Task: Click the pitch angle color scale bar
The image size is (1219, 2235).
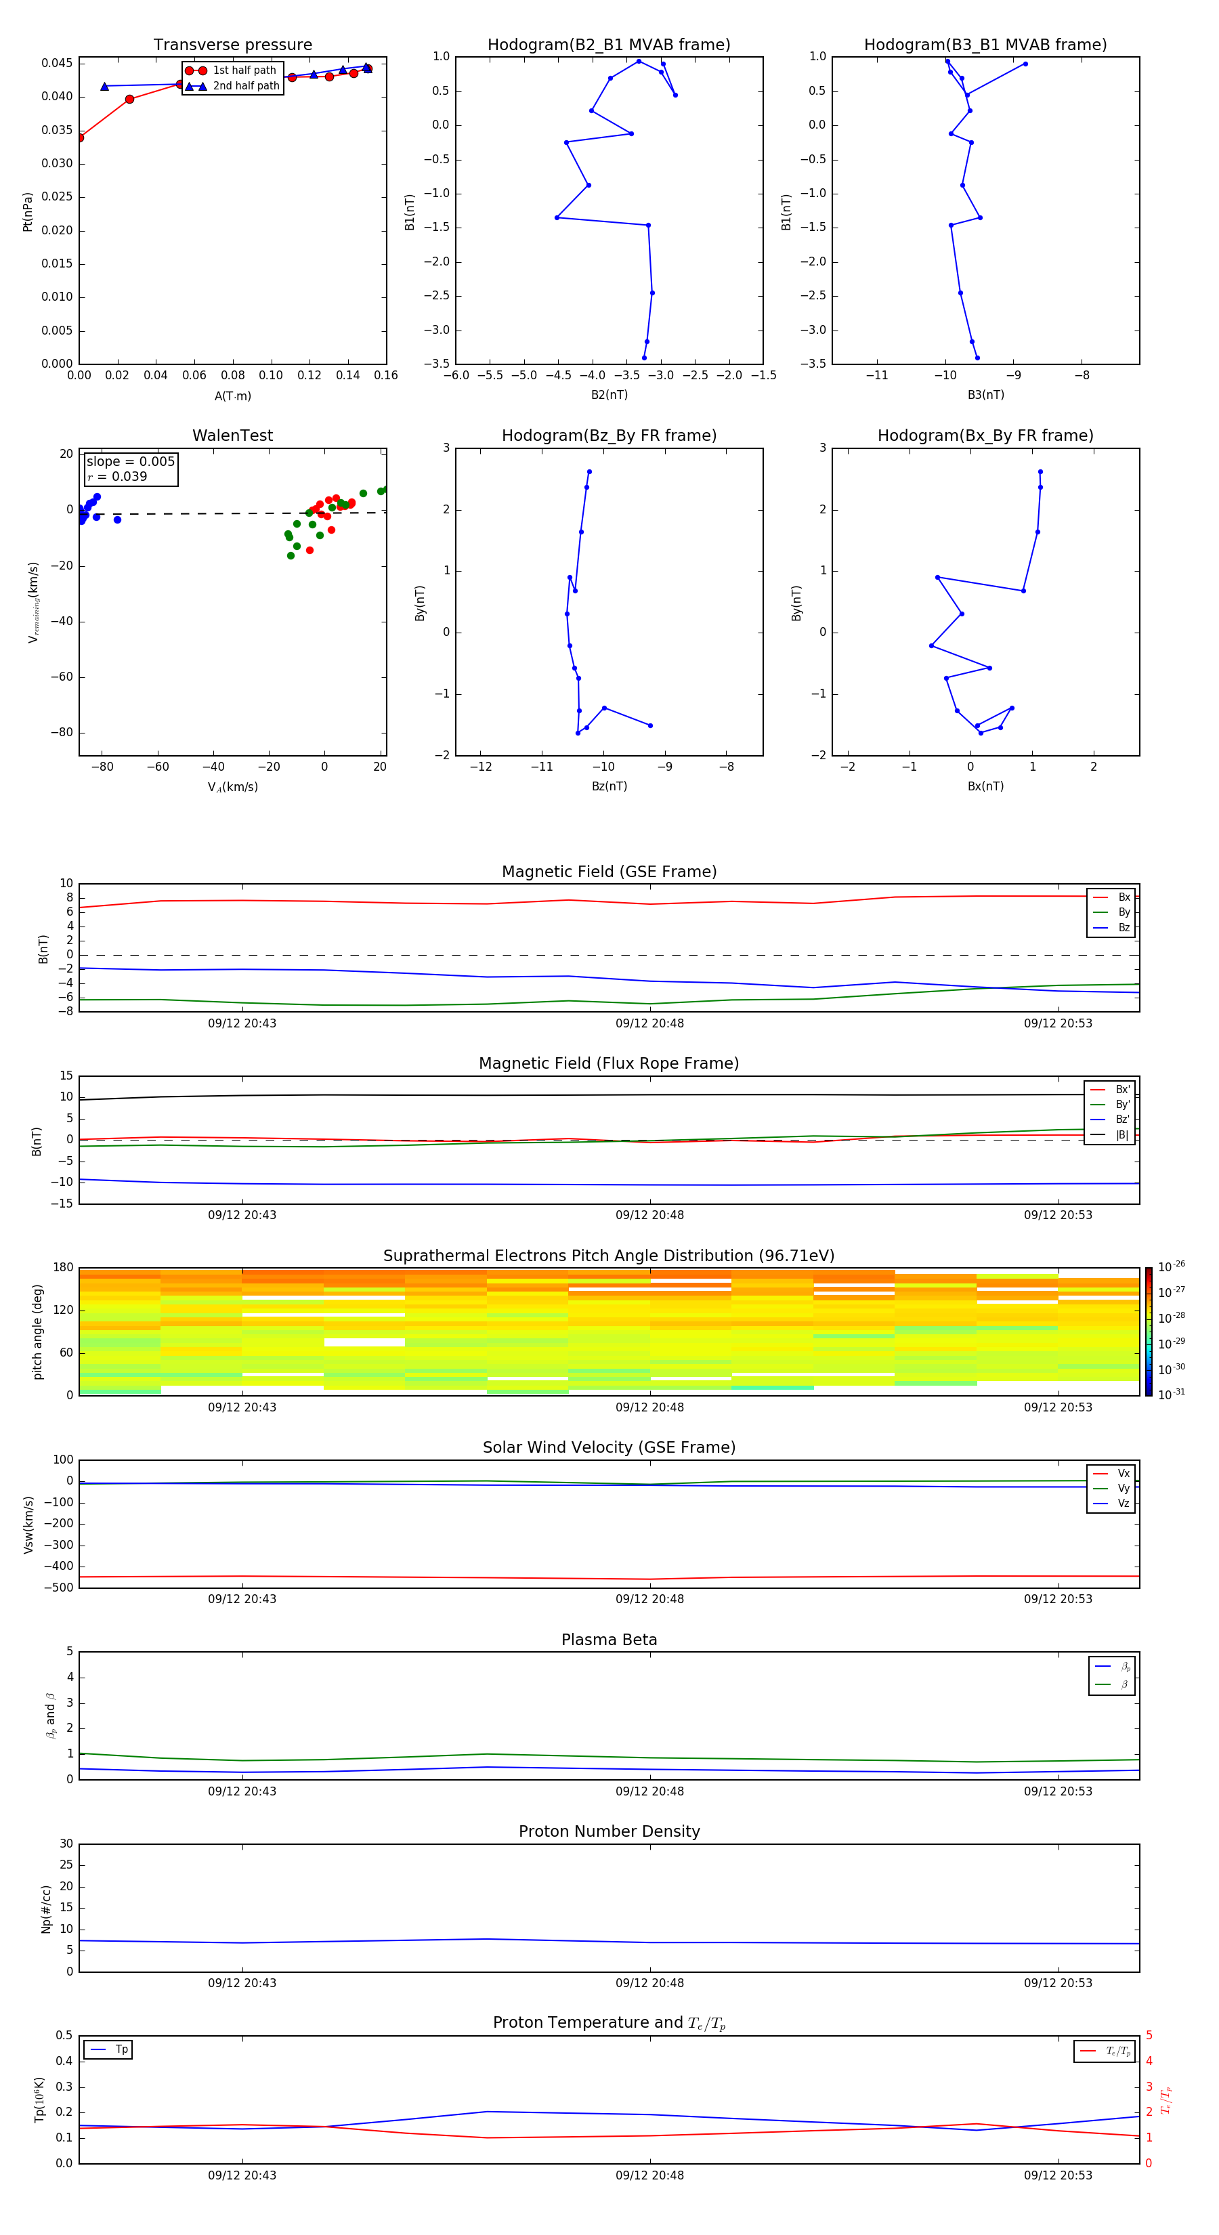Action: click(1148, 1332)
